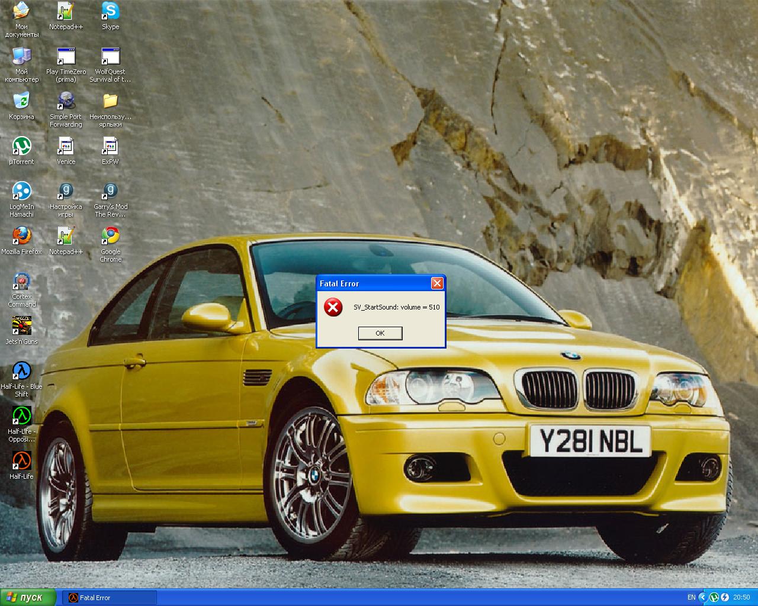Image resolution: width=758 pixels, height=606 pixels.
Task: Select the Garry's Mod shortcut
Action: coord(110,199)
